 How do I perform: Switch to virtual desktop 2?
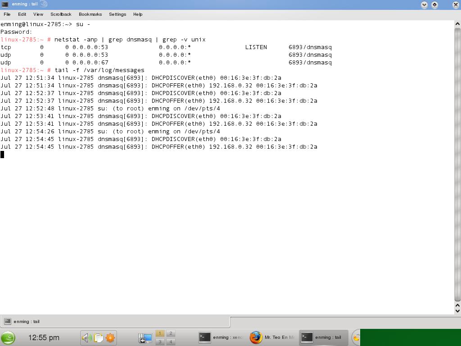coord(171,333)
